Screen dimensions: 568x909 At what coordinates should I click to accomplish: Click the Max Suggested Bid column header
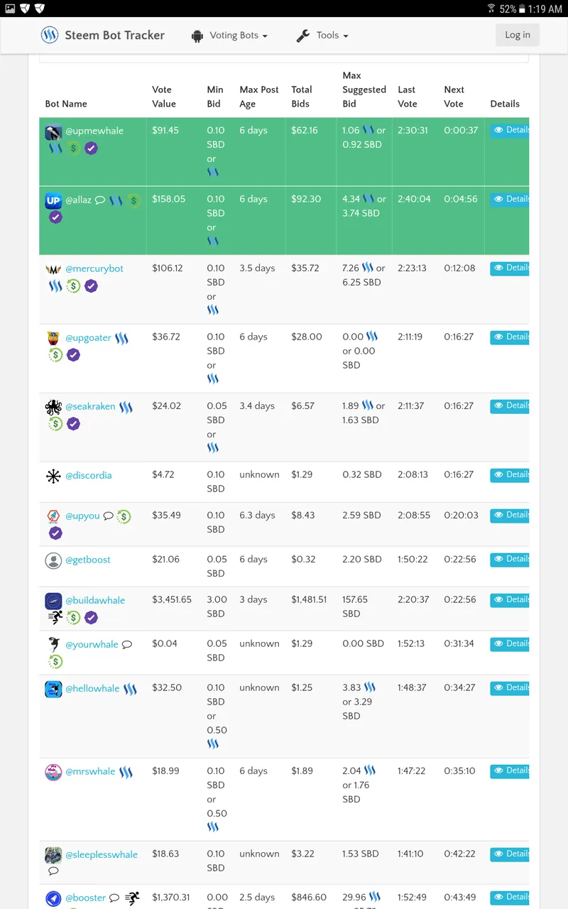point(364,89)
